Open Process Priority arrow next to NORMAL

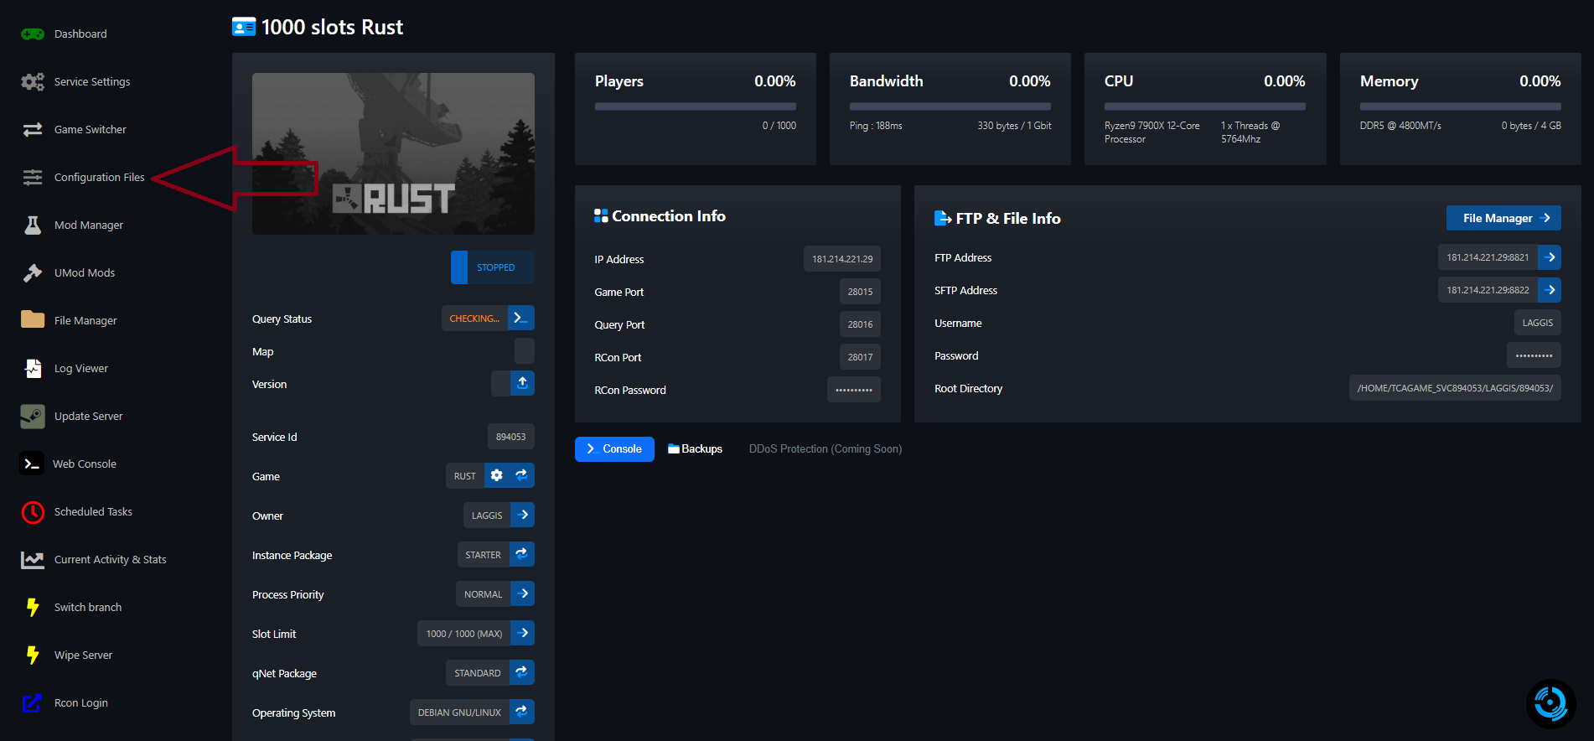pos(523,593)
